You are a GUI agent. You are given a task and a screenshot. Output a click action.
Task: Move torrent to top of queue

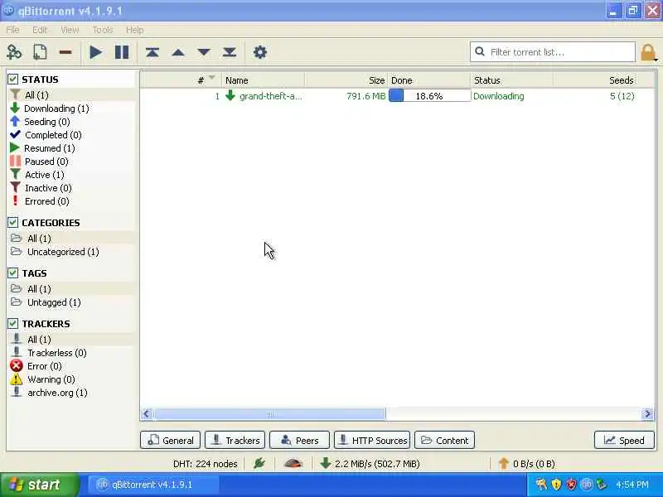(152, 52)
